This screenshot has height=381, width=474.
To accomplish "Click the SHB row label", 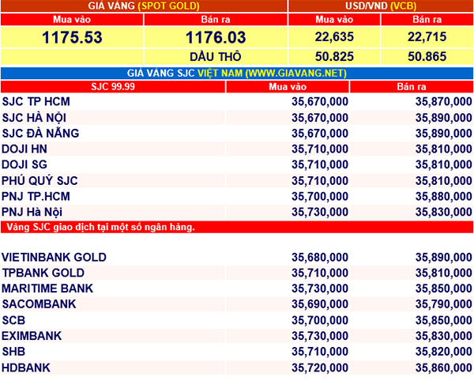I will point(13,352).
